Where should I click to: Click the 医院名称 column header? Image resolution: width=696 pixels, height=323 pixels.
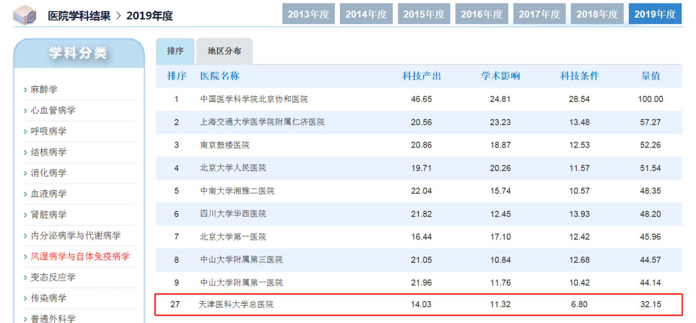coord(220,76)
